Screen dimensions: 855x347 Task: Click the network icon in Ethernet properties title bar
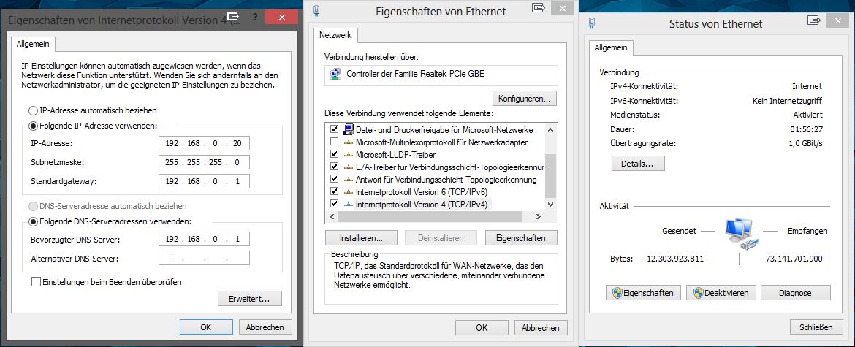pos(317,10)
